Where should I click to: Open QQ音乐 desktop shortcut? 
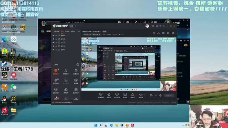pos(5,53)
